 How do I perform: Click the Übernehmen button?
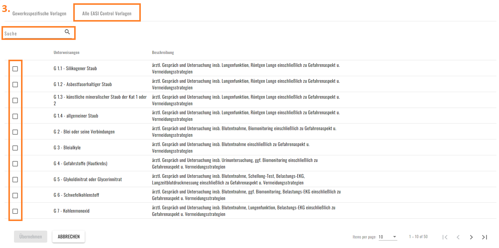(31, 237)
